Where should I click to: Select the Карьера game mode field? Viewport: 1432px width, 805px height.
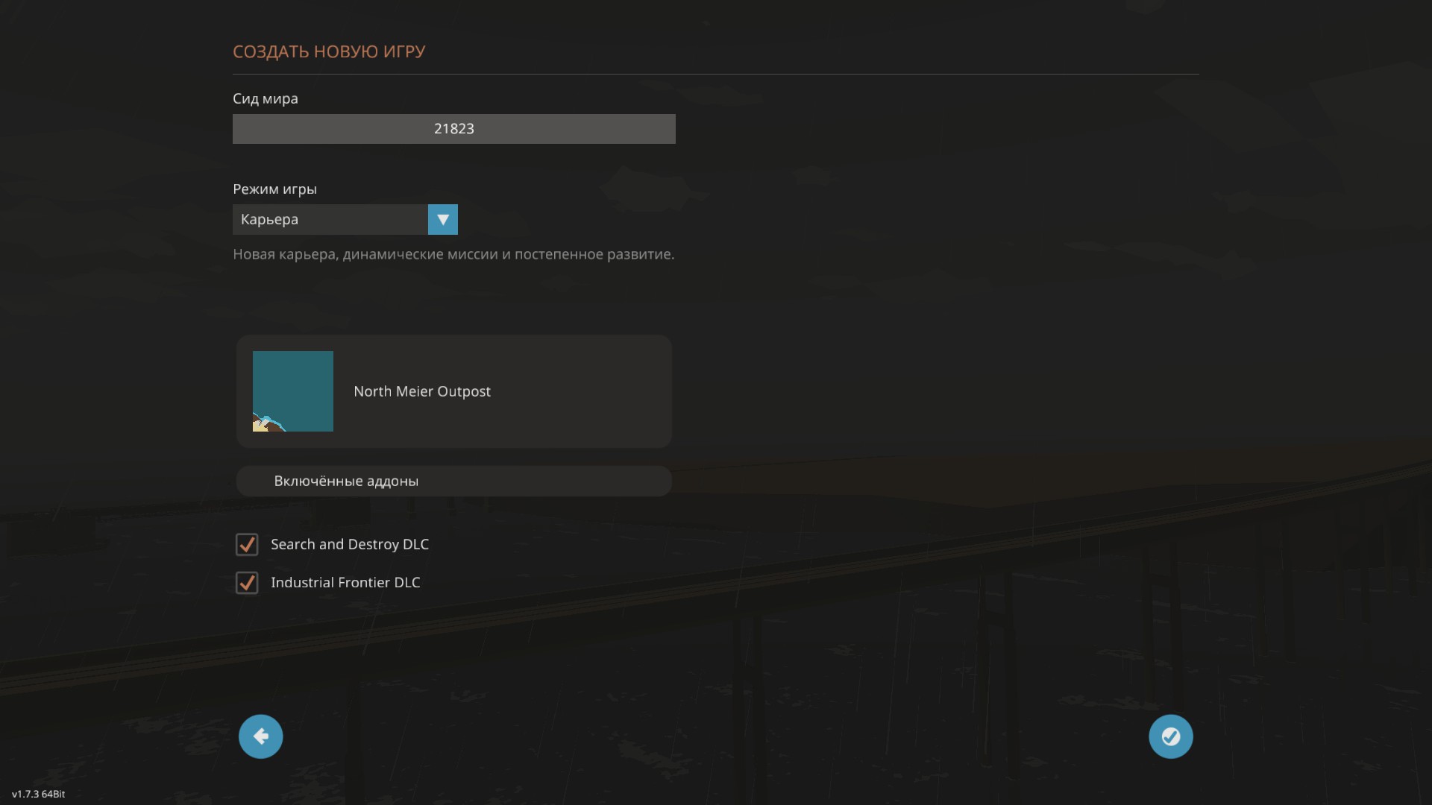tap(330, 220)
